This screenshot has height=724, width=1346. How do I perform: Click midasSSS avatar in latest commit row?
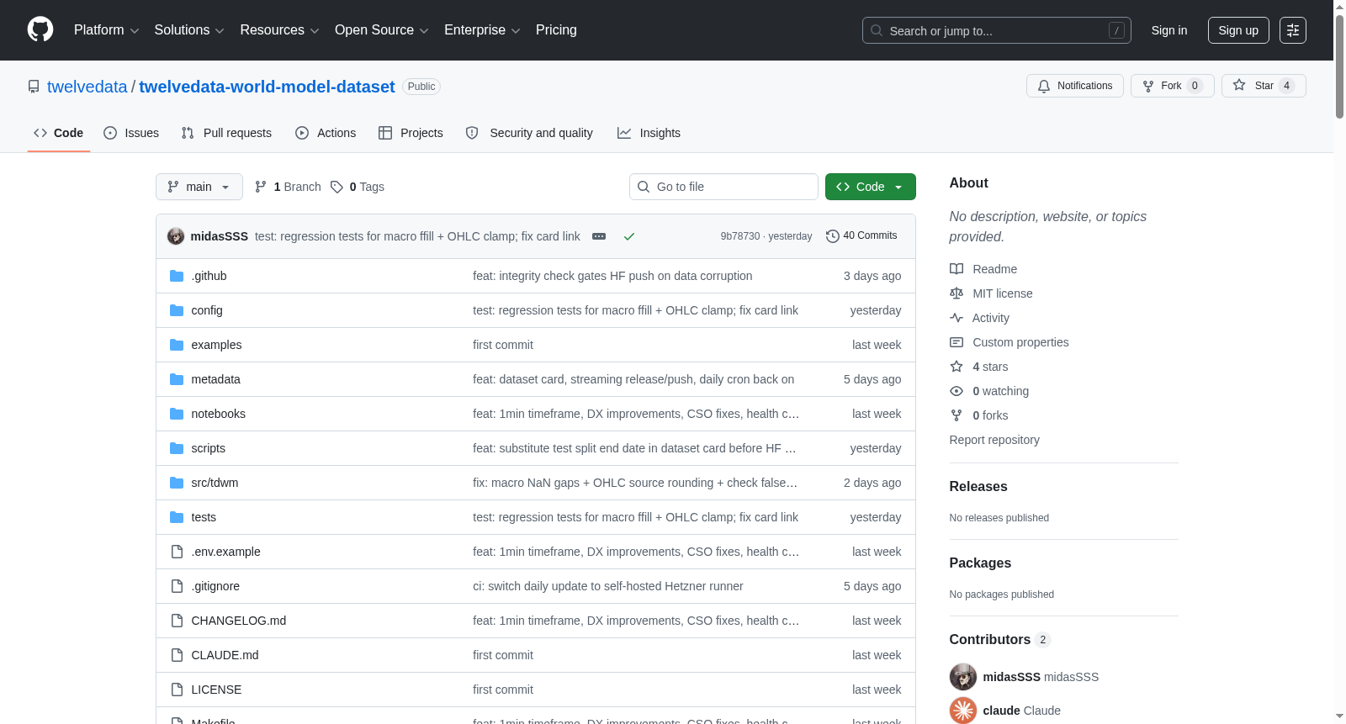tap(176, 236)
